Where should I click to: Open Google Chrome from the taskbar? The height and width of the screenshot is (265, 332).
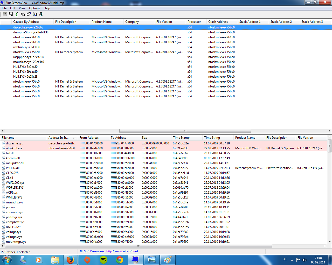tap(120, 260)
